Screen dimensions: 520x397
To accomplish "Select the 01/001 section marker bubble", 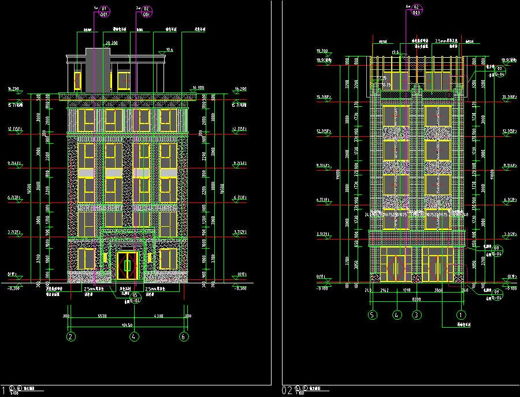I will point(104,12).
